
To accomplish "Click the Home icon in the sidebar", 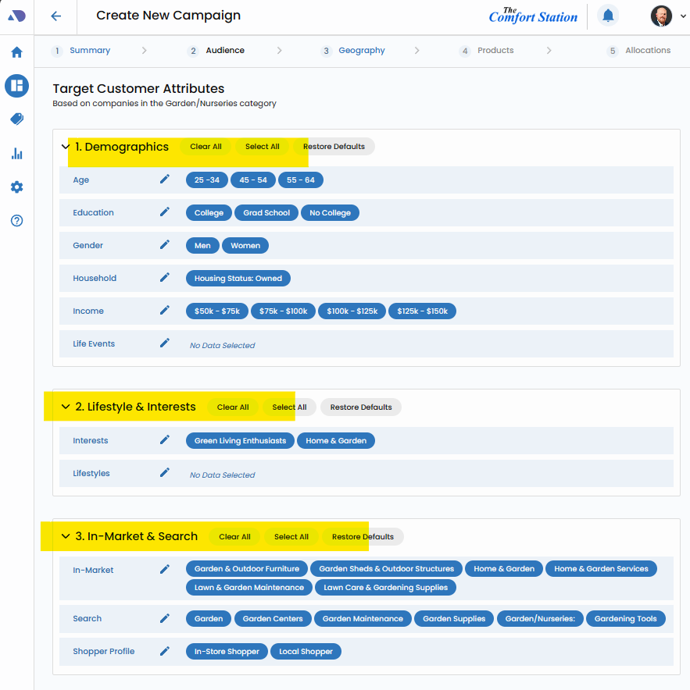I will pos(16,52).
